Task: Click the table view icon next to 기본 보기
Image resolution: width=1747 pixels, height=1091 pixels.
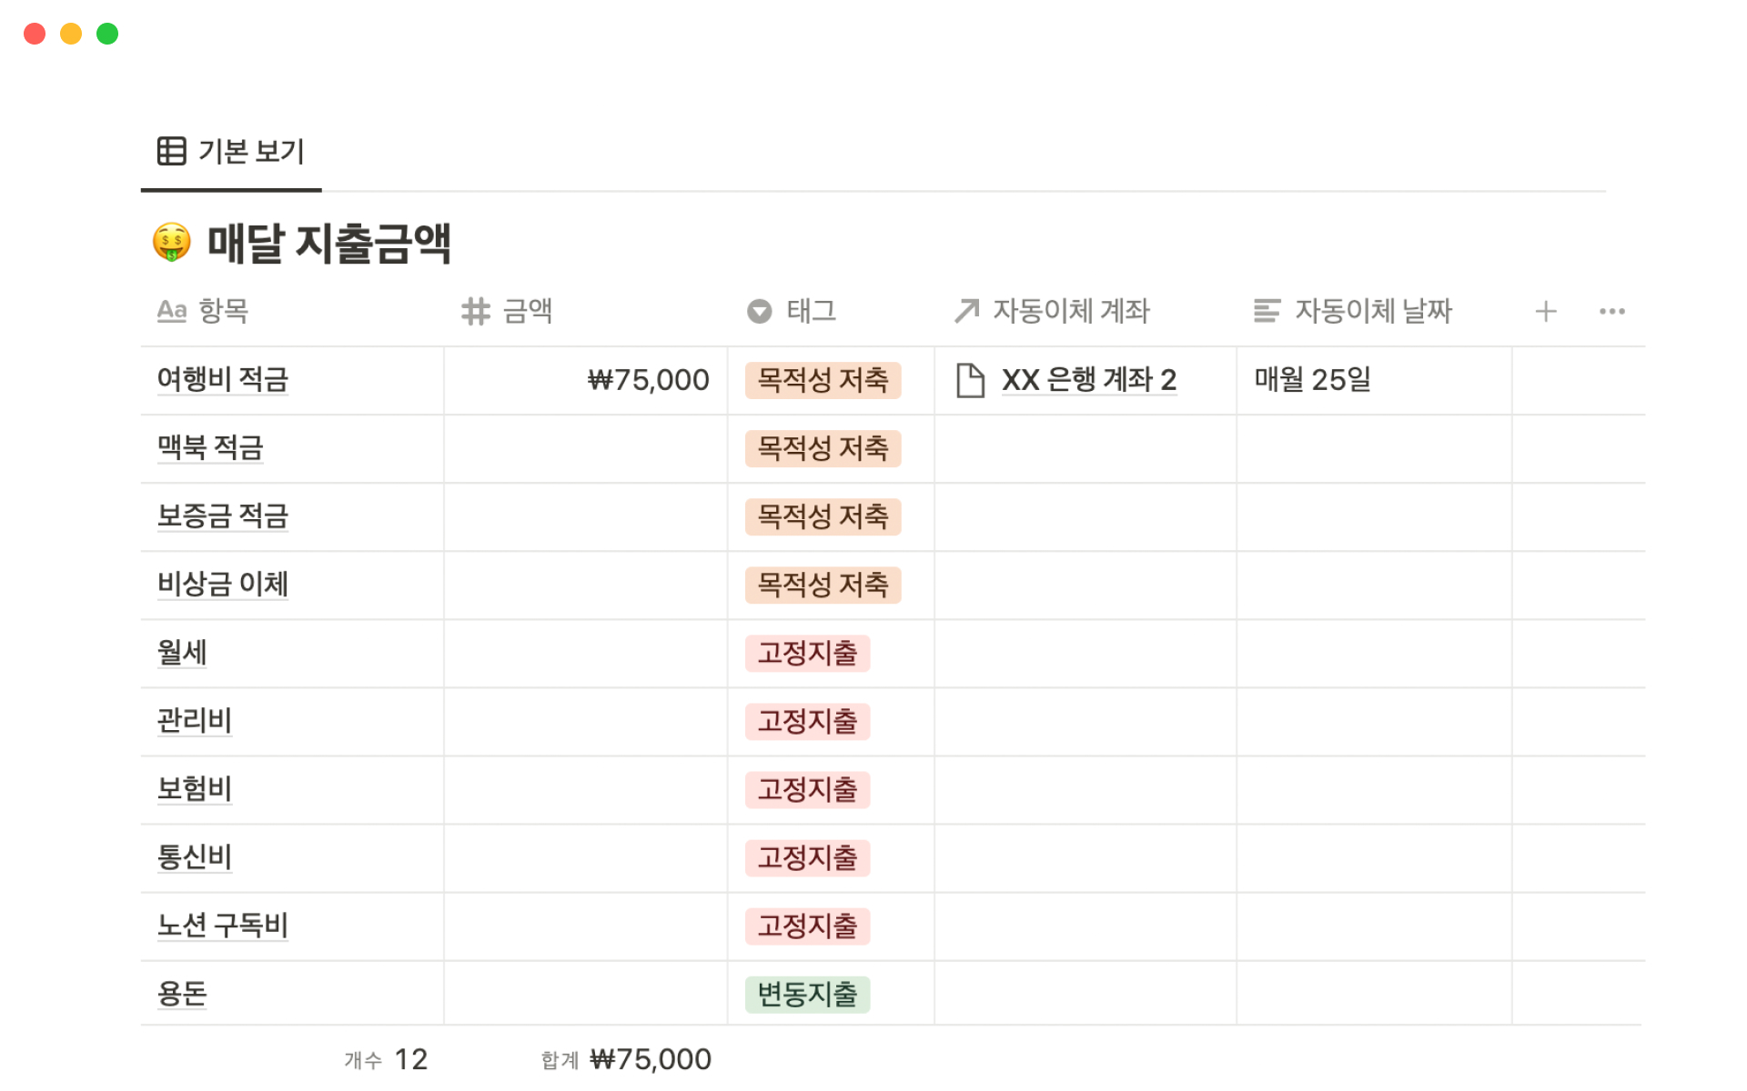Action: (171, 151)
